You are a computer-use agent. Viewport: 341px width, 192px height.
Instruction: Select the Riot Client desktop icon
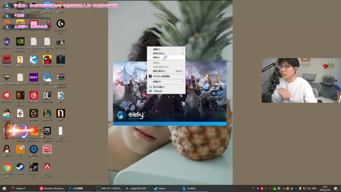click(7, 97)
